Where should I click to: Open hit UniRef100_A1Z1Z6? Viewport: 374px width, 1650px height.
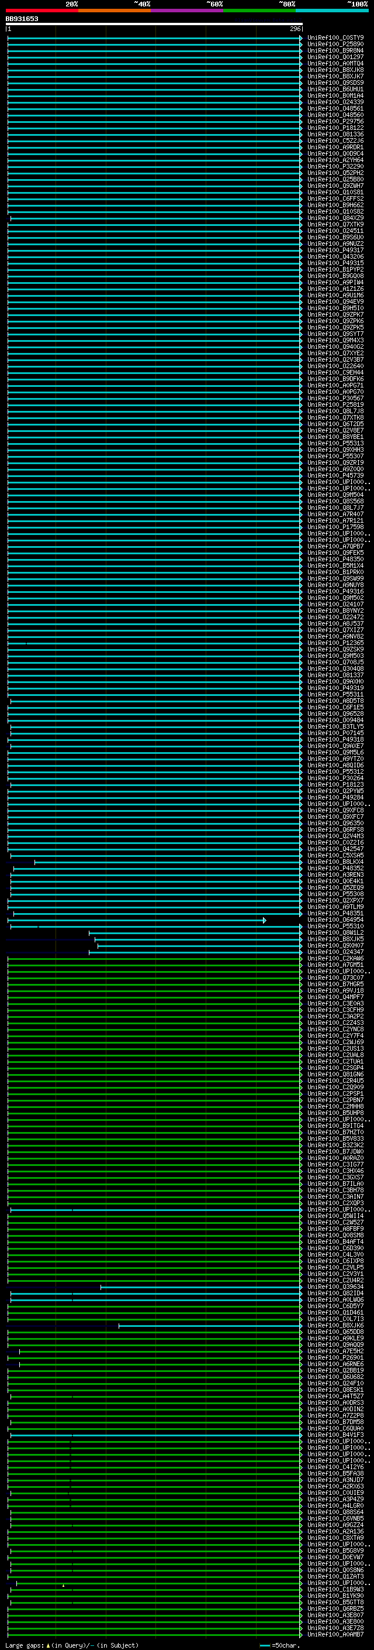[335, 289]
